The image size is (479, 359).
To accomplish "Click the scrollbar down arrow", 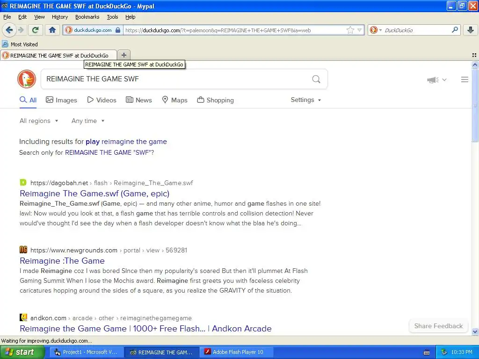I will (x=475, y=331).
